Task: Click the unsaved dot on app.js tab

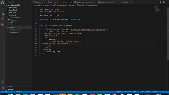Action: [x=71, y=2]
